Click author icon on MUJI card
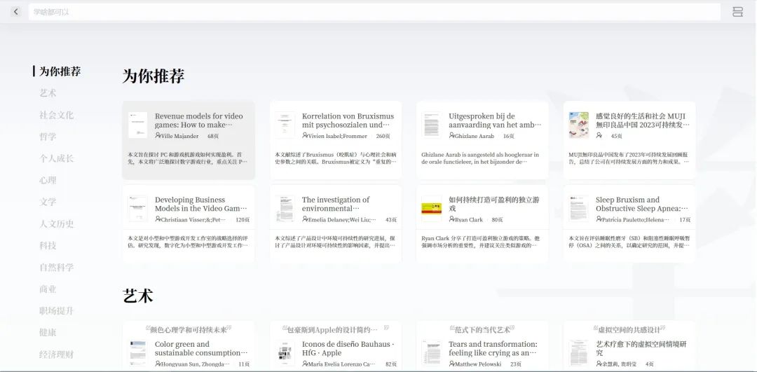 pyautogui.click(x=599, y=136)
